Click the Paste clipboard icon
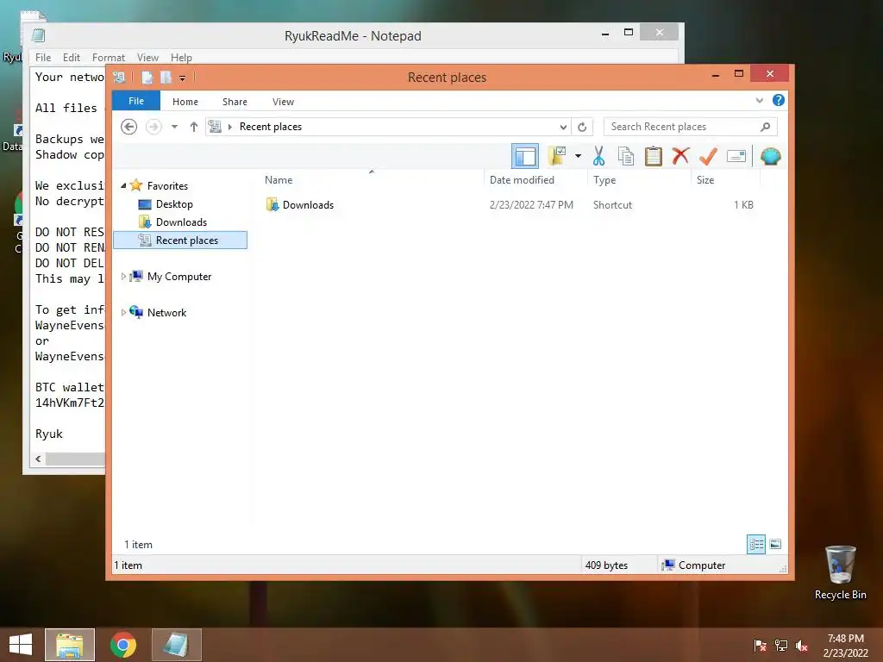 (x=654, y=156)
